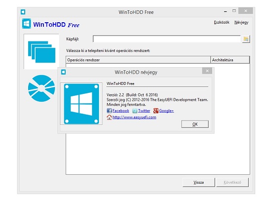Confirm the about dialog with OK
The width and height of the screenshot is (272, 204).
(x=195, y=124)
